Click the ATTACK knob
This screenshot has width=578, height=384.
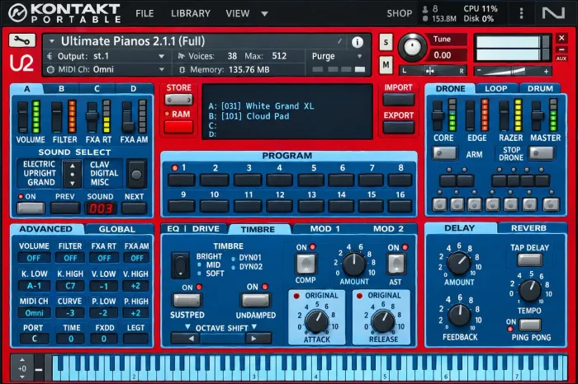(316, 321)
